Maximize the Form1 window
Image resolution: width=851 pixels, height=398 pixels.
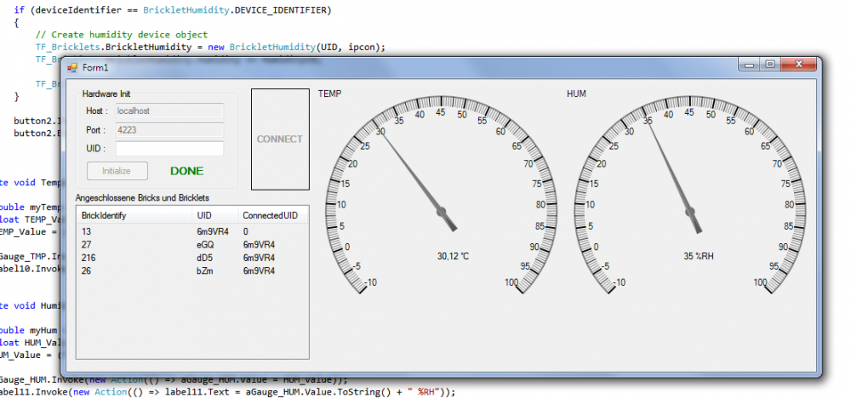tap(769, 65)
